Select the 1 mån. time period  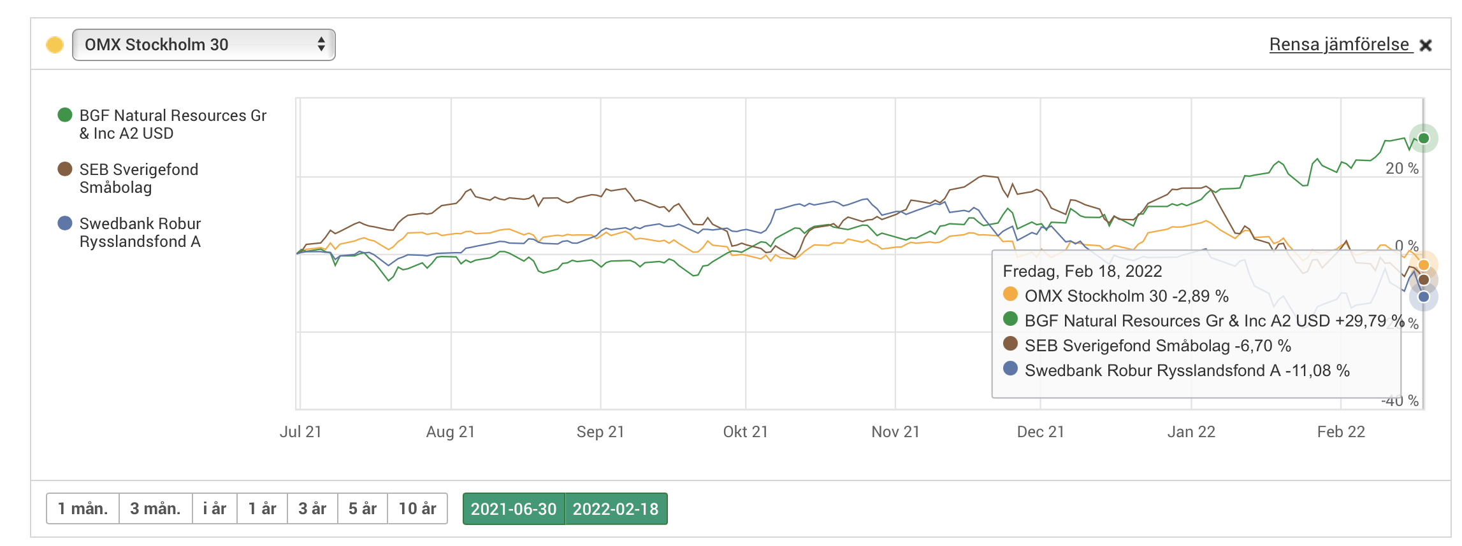pyautogui.click(x=83, y=508)
